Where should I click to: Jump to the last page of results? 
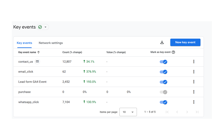(197, 112)
